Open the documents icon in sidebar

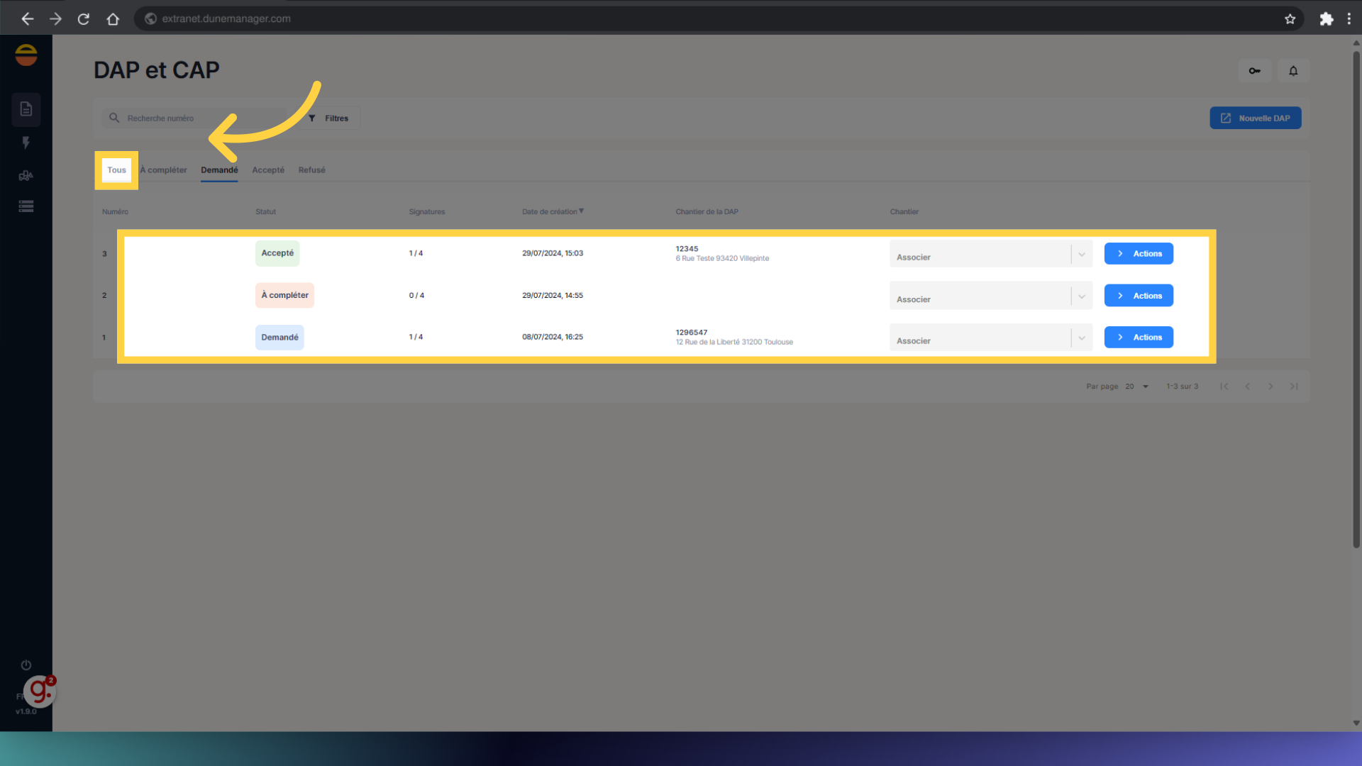pos(26,109)
